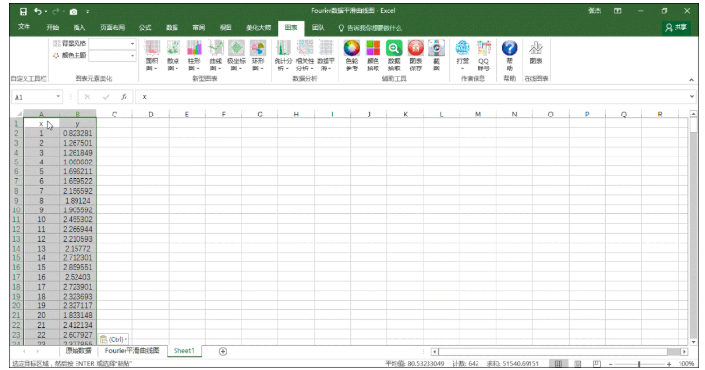Screen dimensions: 705x370
Task: Open the Name Box dropdown arrow
Action: (58, 97)
